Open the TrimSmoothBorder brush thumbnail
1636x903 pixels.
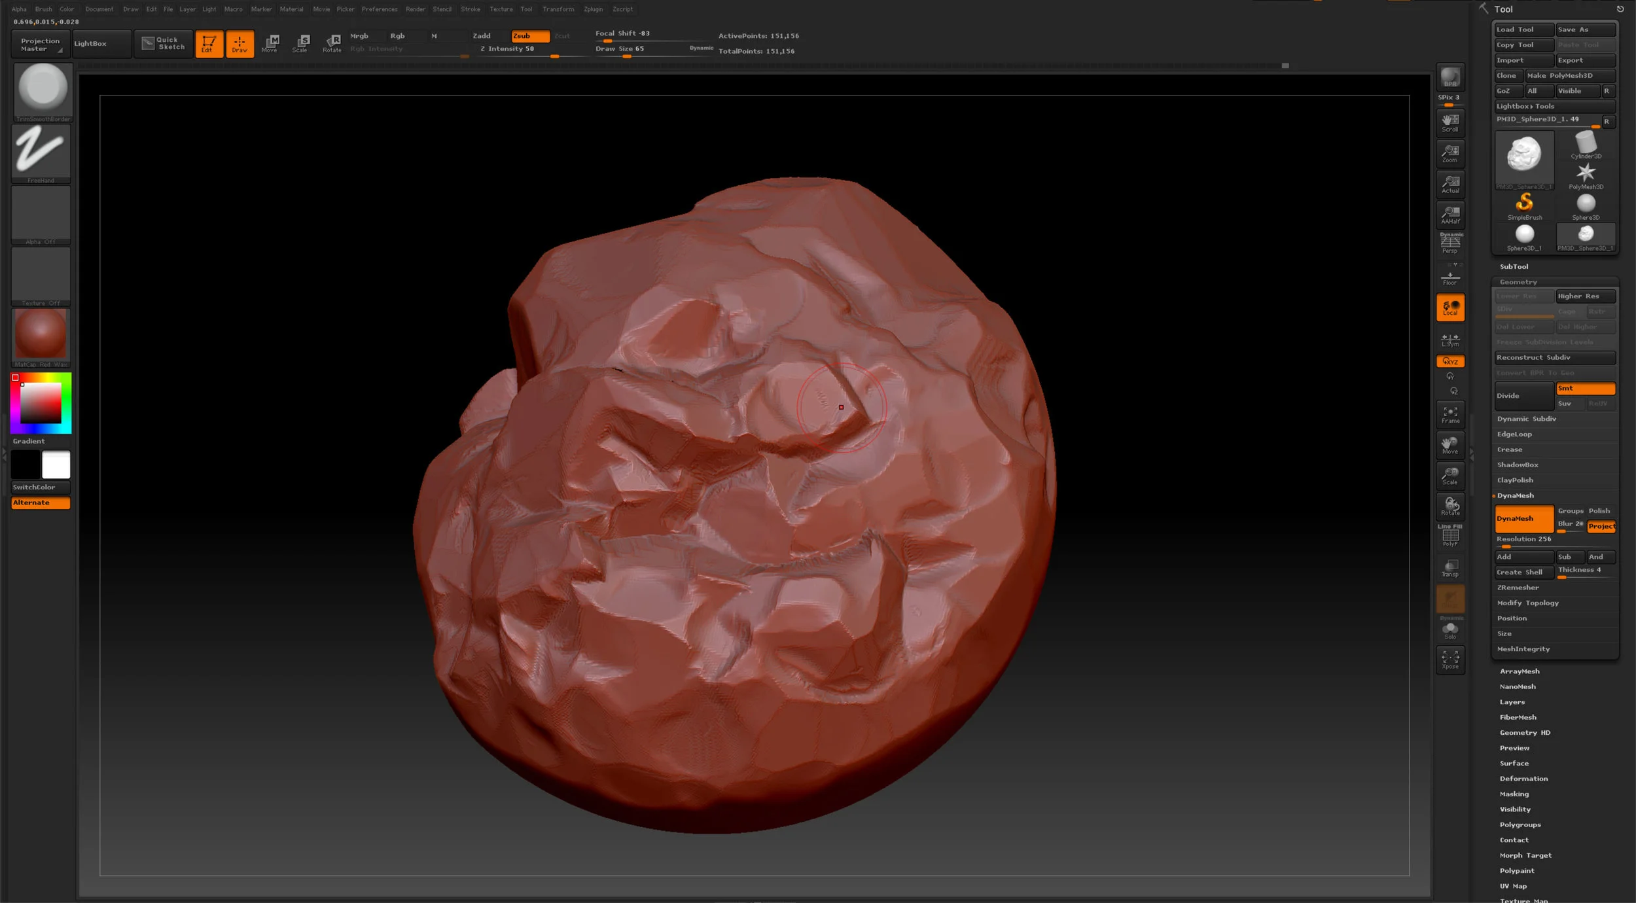pos(42,92)
